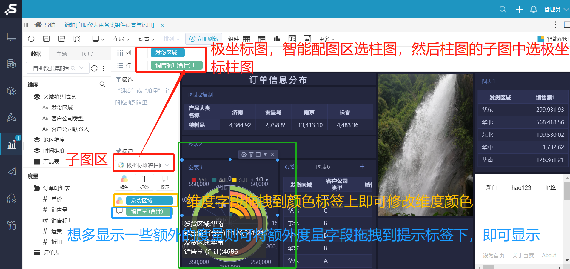This screenshot has height=269, width=570.
Task: Open chart settings gear icon
Action: click(244, 154)
